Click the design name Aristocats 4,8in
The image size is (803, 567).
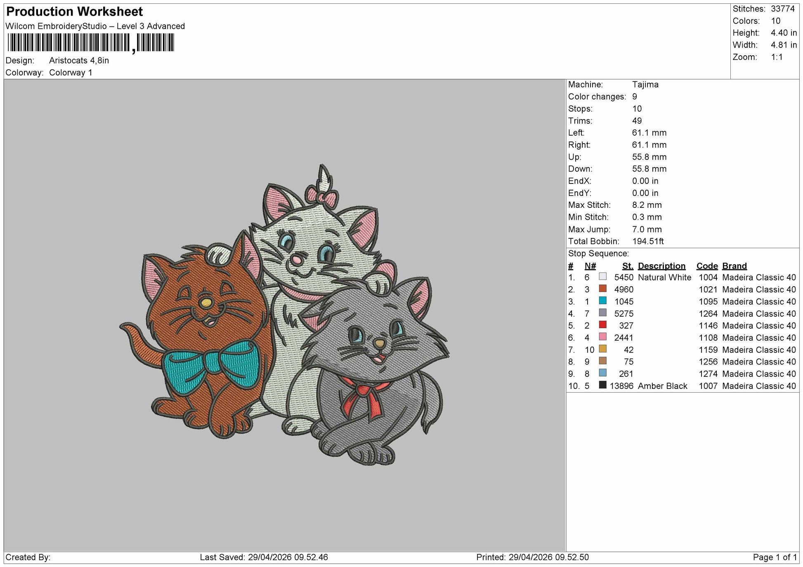pos(79,61)
